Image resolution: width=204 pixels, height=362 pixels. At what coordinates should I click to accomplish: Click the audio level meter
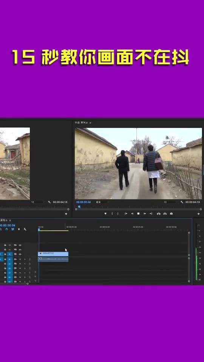point(197,252)
